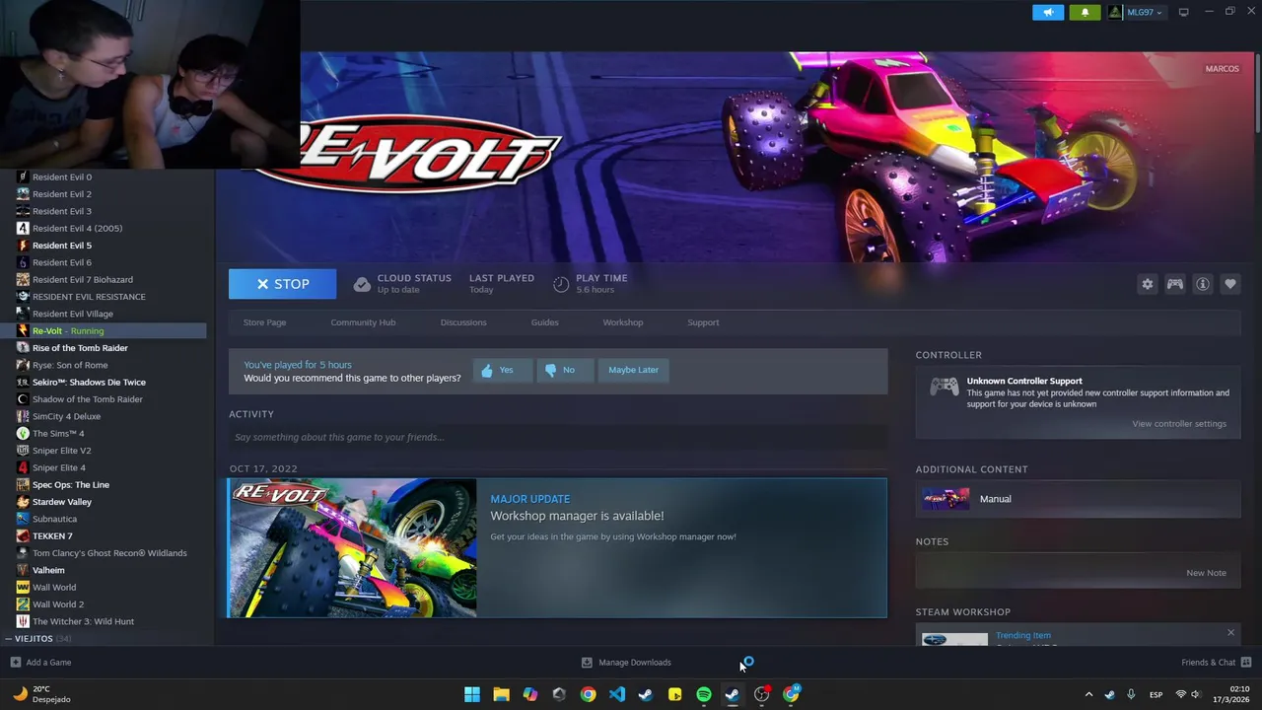Screen dimensions: 1262x710
Task: Click the Sniper Elite V2 game icon
Action: tap(23, 451)
